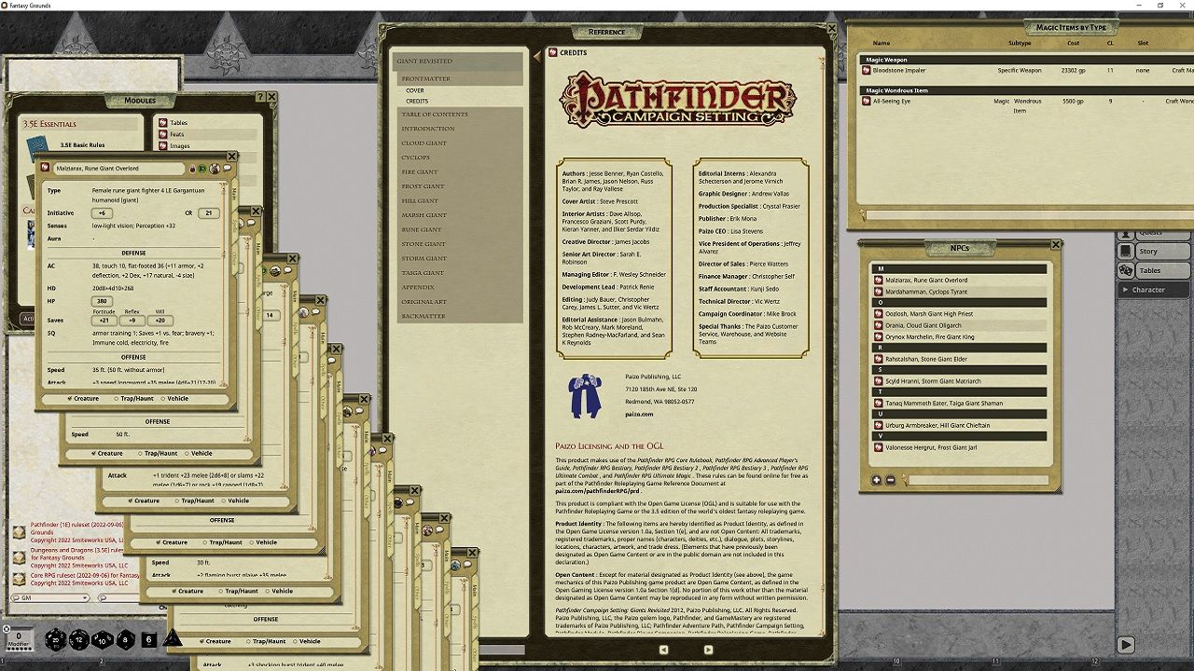Click token portrait icon in Malziarax sheet header
The width and height of the screenshot is (1194, 671).
coord(214,169)
